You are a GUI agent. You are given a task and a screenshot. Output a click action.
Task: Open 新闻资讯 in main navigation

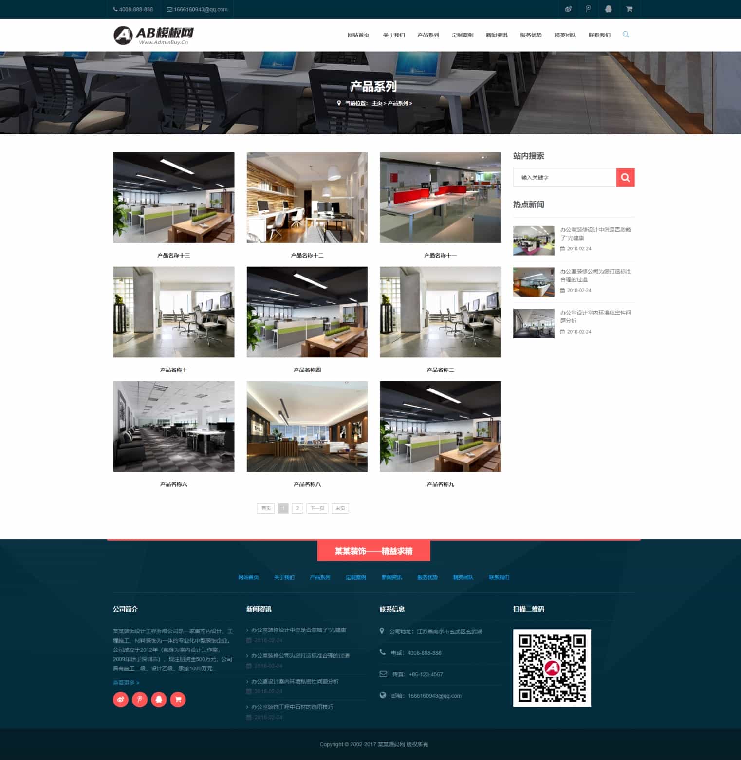(x=496, y=35)
